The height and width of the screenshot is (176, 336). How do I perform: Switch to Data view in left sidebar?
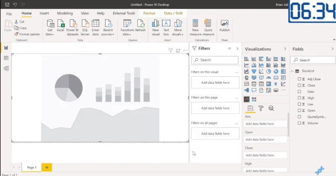point(6,58)
